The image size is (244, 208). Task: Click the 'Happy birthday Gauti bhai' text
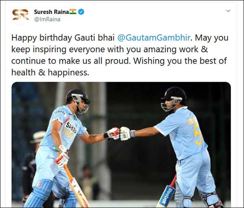[63, 38]
